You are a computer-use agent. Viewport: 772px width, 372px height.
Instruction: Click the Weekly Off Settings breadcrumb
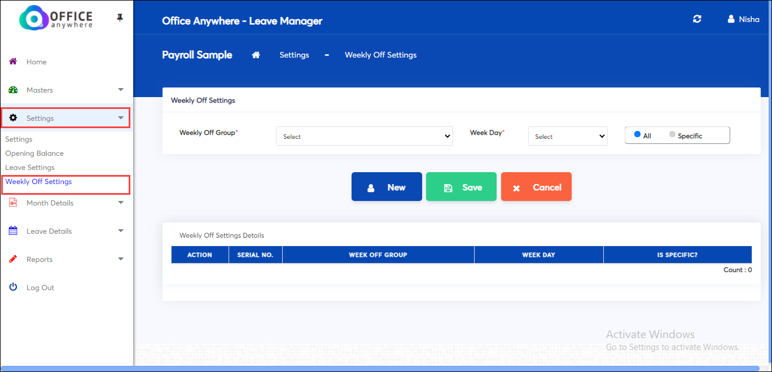380,55
